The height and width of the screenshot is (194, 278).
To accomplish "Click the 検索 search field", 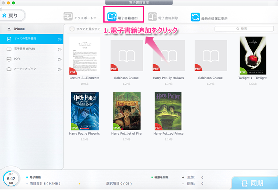I will [x=244, y=29].
